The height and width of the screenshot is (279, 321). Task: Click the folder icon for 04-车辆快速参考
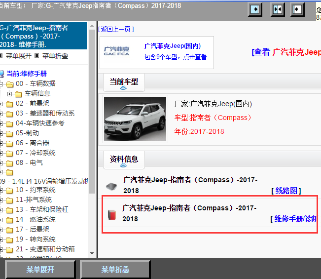pyautogui.click(x=9, y=123)
